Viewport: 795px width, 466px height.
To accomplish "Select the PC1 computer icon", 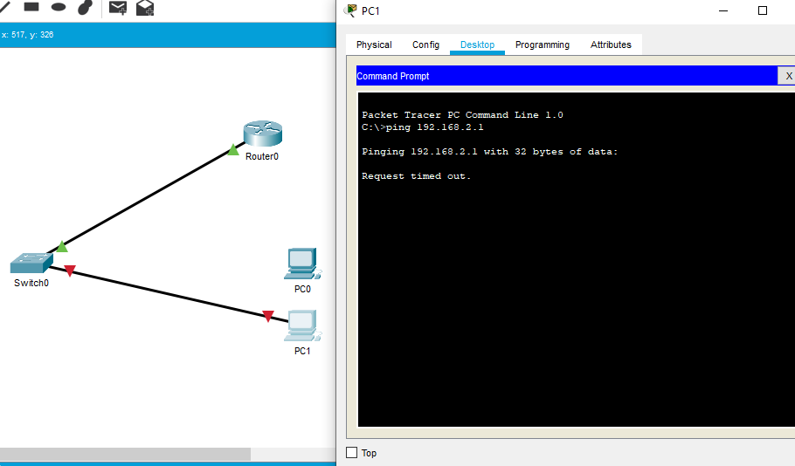I will [302, 326].
